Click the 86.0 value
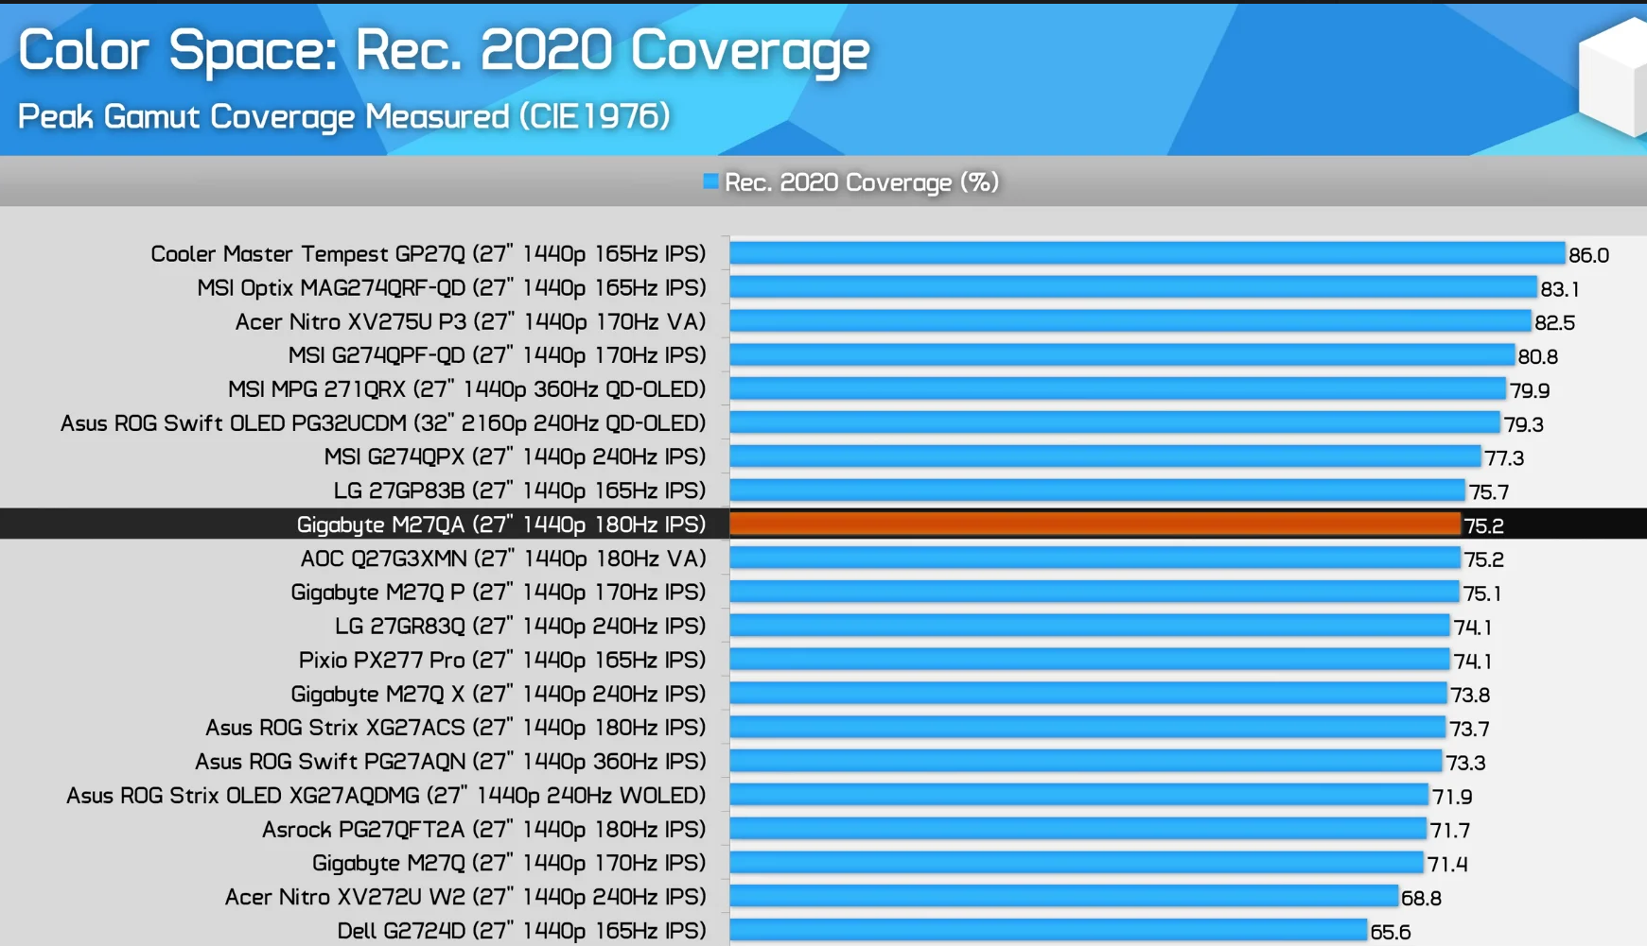Image resolution: width=1647 pixels, height=946 pixels. tap(1589, 255)
